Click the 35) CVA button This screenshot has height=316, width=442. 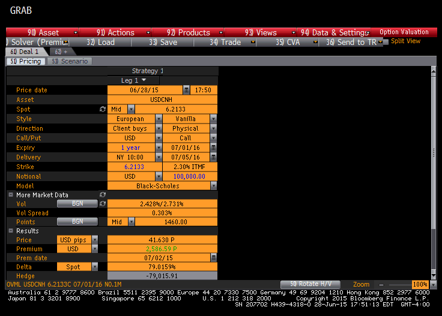point(288,42)
